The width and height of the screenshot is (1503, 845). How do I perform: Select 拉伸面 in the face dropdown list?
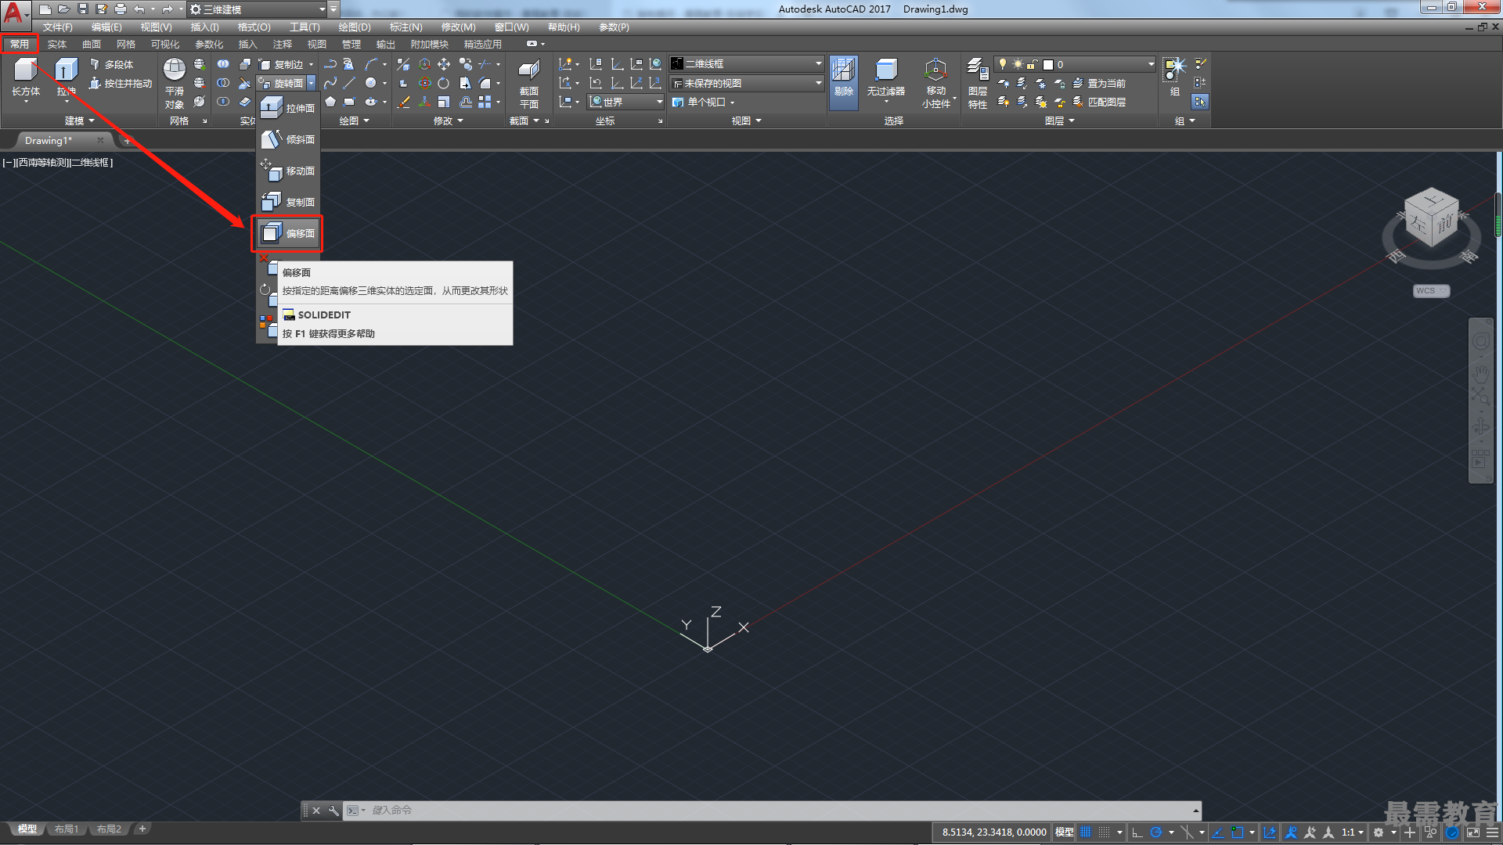(x=288, y=108)
